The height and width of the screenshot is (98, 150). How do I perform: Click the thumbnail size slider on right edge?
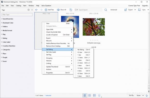(x=149, y=72)
